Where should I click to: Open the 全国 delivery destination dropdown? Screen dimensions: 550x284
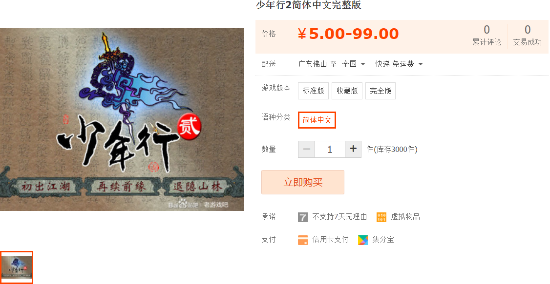tap(354, 64)
